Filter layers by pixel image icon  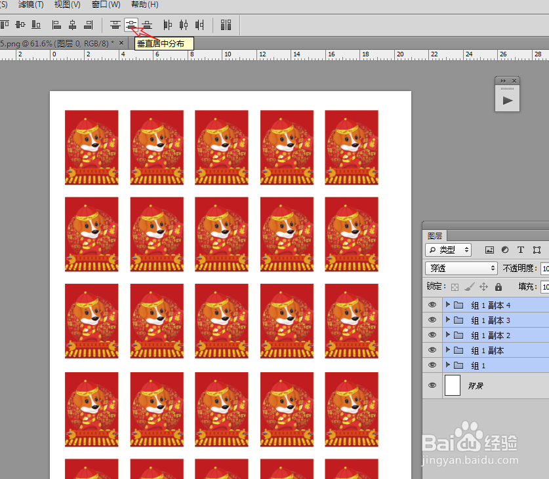pyautogui.click(x=489, y=250)
